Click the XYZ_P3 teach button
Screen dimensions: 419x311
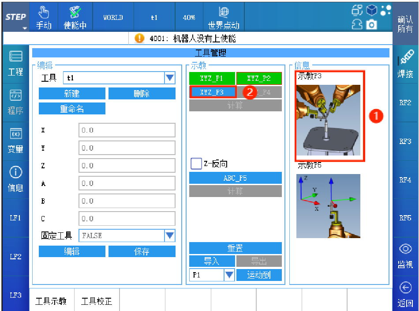(212, 92)
